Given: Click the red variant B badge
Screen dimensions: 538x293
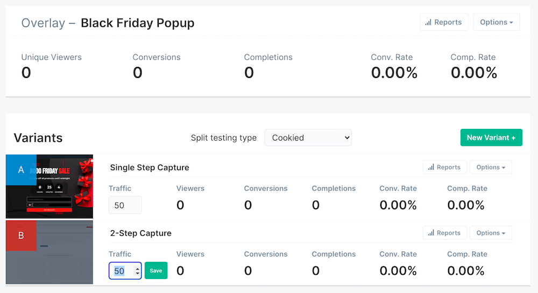Looking at the screenshot, I should click(21, 235).
